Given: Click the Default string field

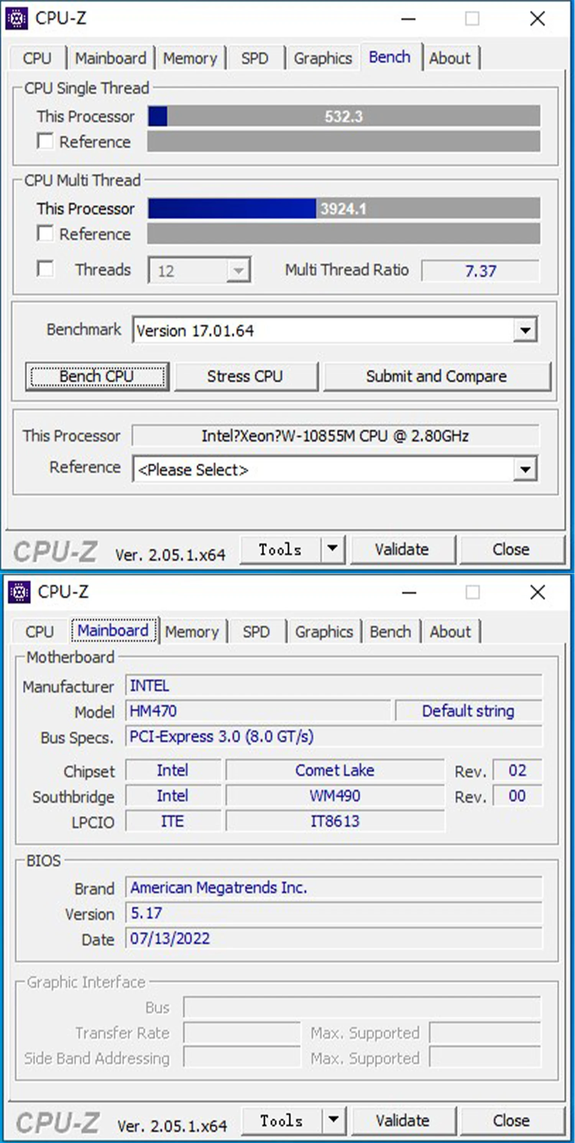Looking at the screenshot, I should (468, 711).
